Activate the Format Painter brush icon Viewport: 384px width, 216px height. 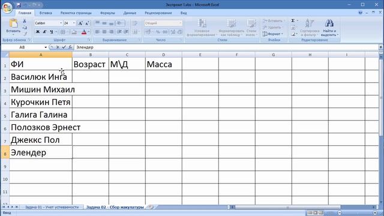coord(25,34)
